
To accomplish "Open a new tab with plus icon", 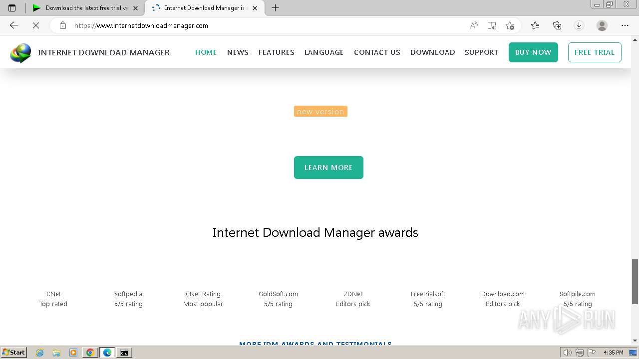I will (275, 8).
